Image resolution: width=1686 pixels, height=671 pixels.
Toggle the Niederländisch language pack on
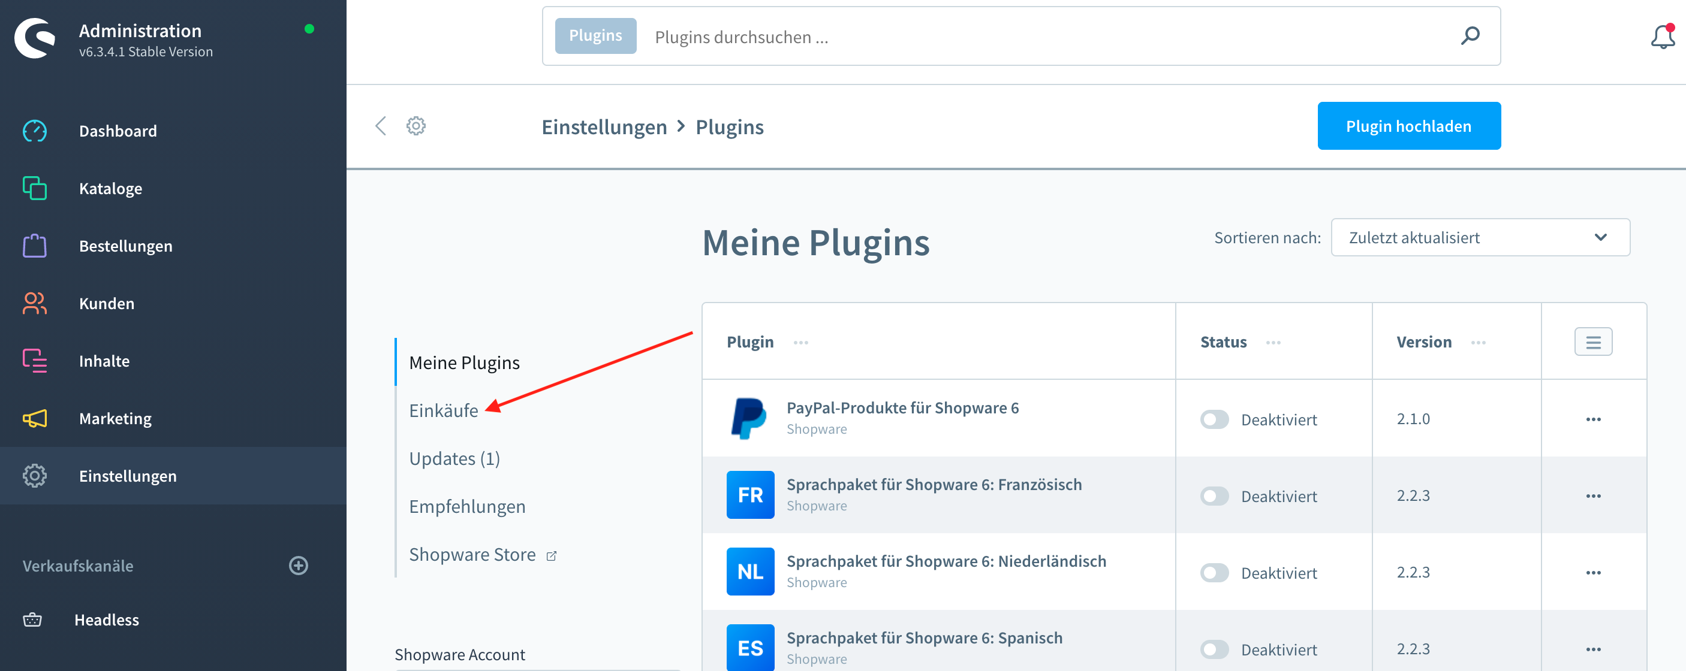[1214, 573]
